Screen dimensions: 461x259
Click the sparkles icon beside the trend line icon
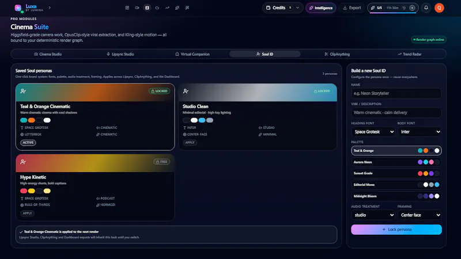(177, 8)
